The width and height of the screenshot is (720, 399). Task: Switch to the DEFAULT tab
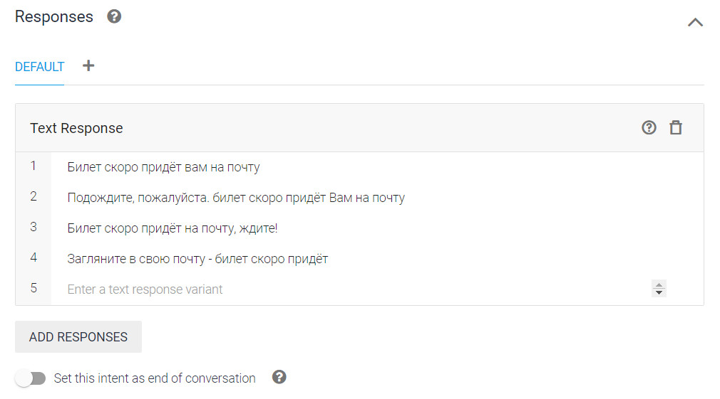(40, 67)
